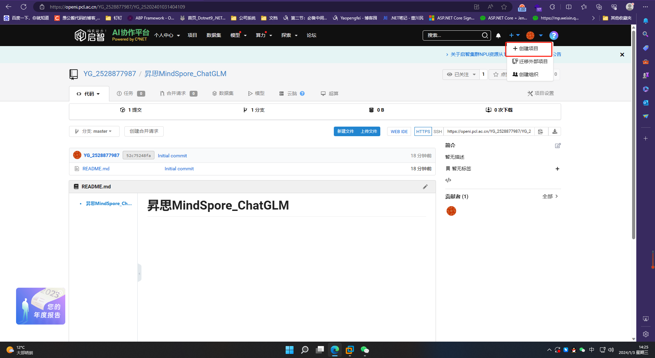Viewport: 655px width, 358px height.
Task: Switch to 超算 tab
Action: pos(329,94)
